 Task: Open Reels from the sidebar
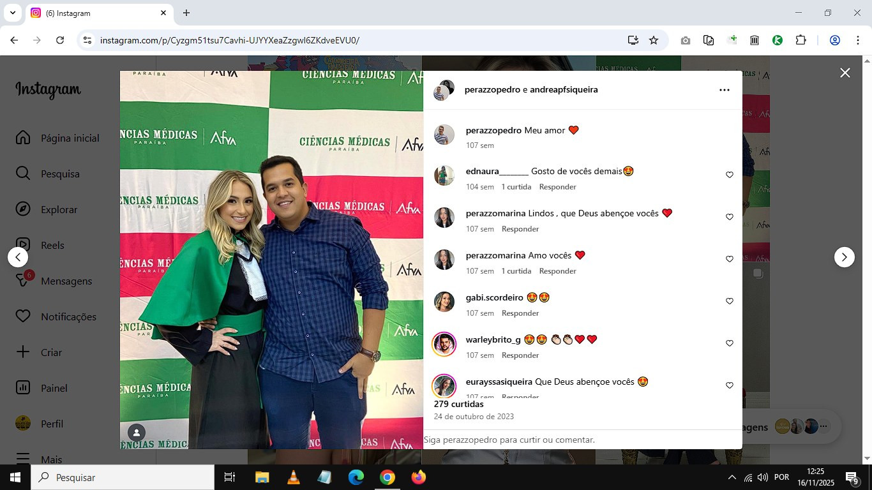(52, 245)
